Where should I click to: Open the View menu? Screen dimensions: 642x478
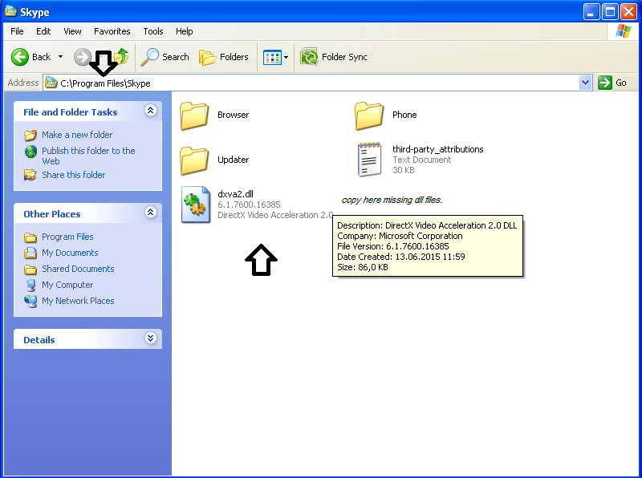coord(72,31)
